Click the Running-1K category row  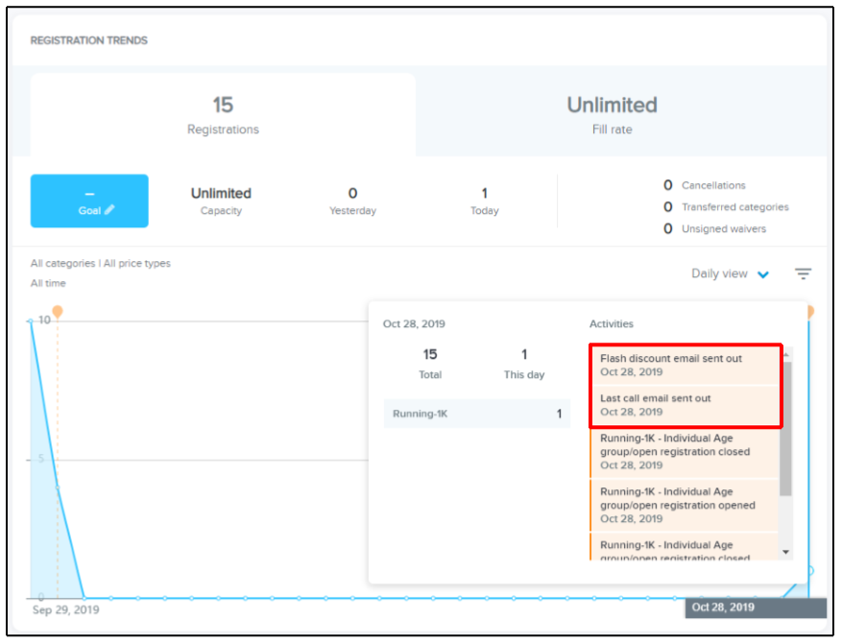tap(477, 414)
